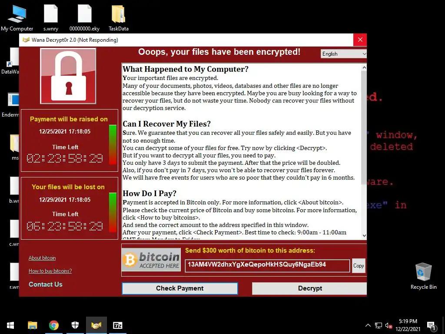Click the message text scrollbar thumb
445x334 pixels.
click(364, 128)
